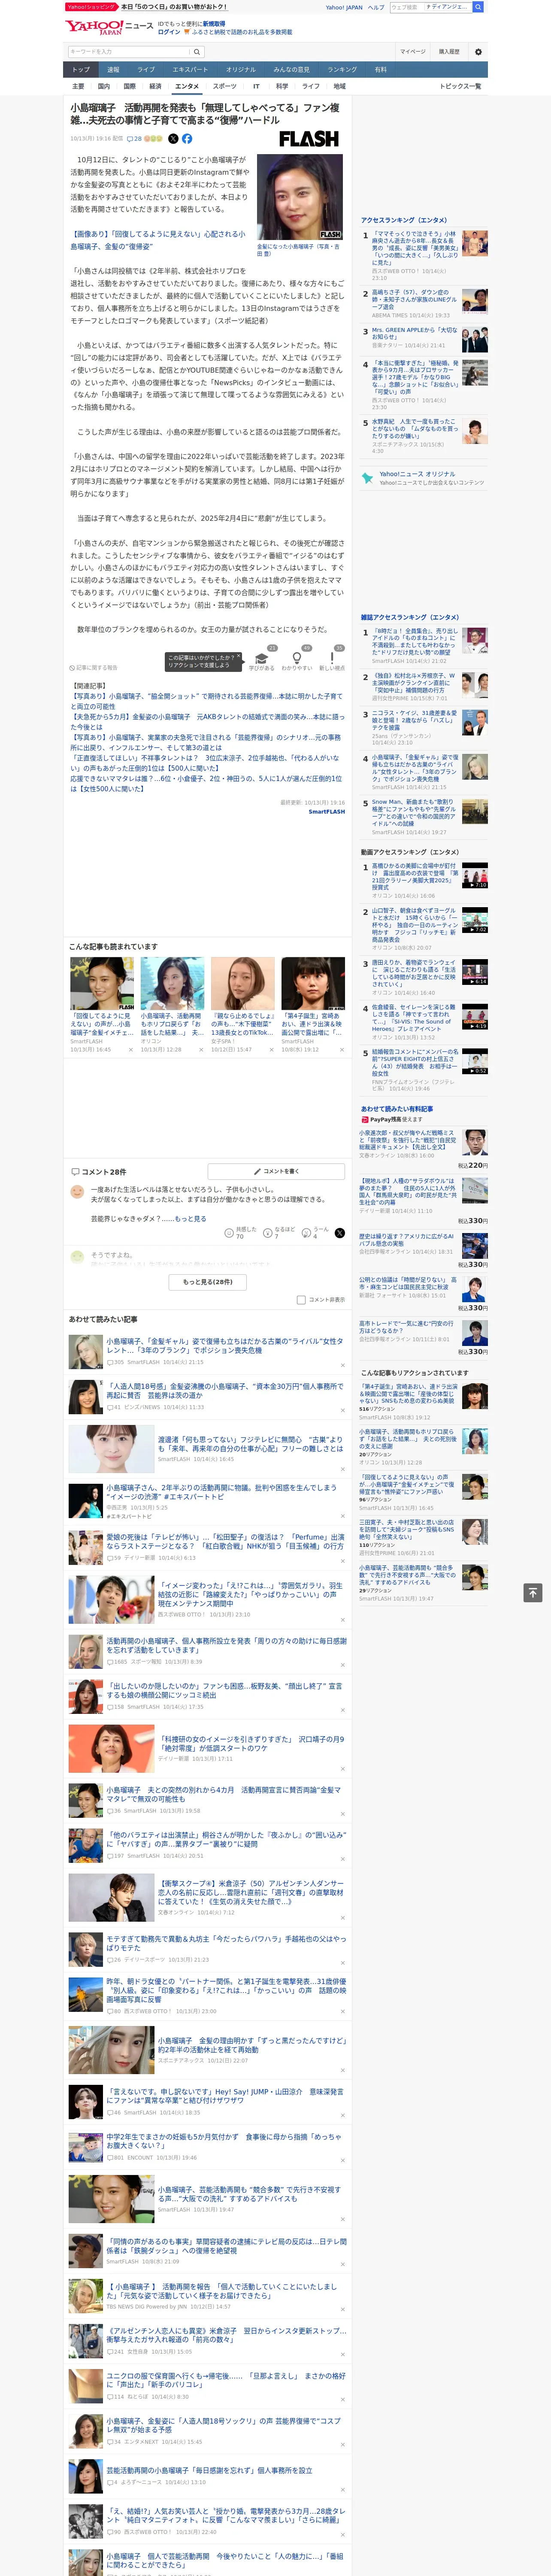The height and width of the screenshot is (2576, 551).
Task: Open the settings gear icon
Action: coord(478,51)
